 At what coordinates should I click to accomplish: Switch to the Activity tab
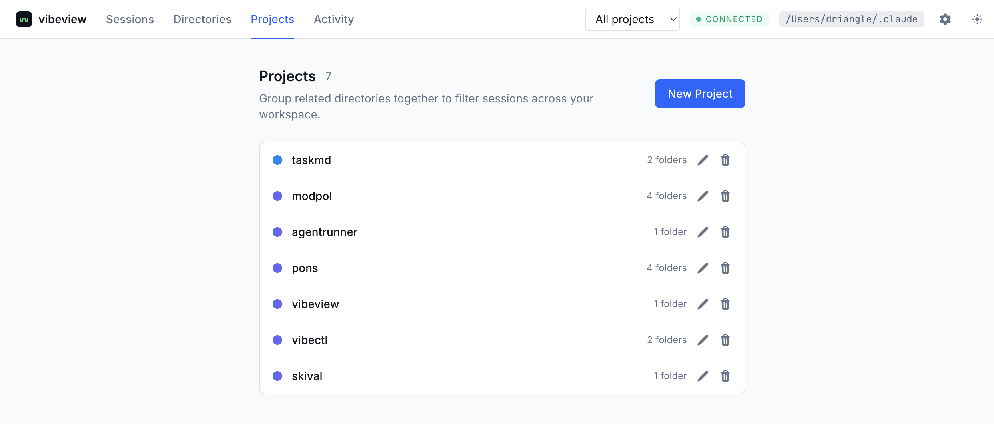(333, 19)
